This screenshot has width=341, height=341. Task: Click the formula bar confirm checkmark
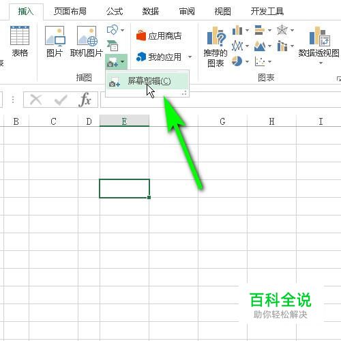(61, 100)
